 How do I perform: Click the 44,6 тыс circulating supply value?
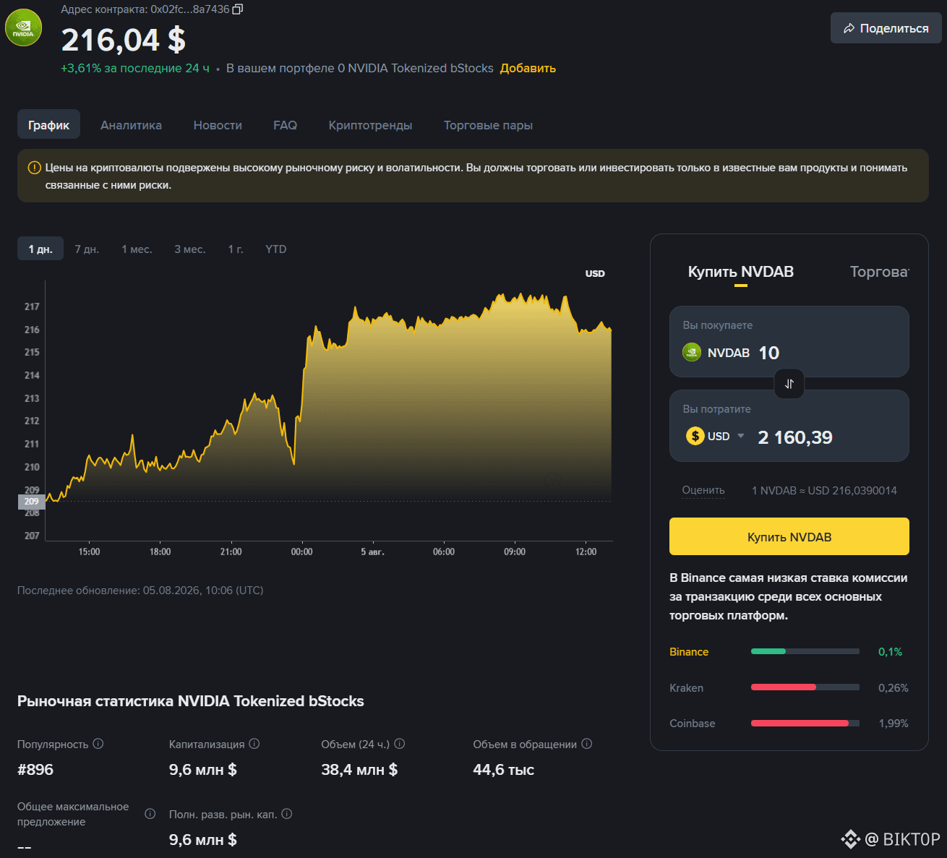coord(504,770)
